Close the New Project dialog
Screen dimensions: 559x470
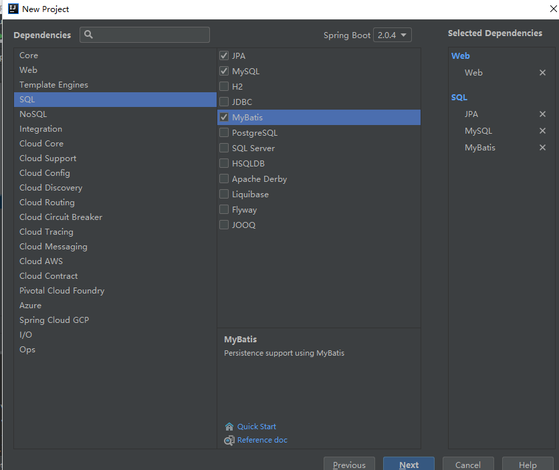point(553,9)
